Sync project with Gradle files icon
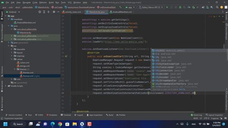The height and width of the screenshot is (128, 228). 203,7
